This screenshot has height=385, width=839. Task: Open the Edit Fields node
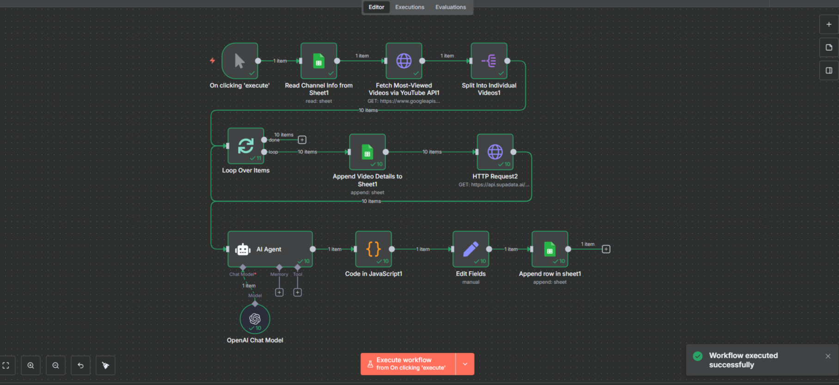[x=471, y=249]
